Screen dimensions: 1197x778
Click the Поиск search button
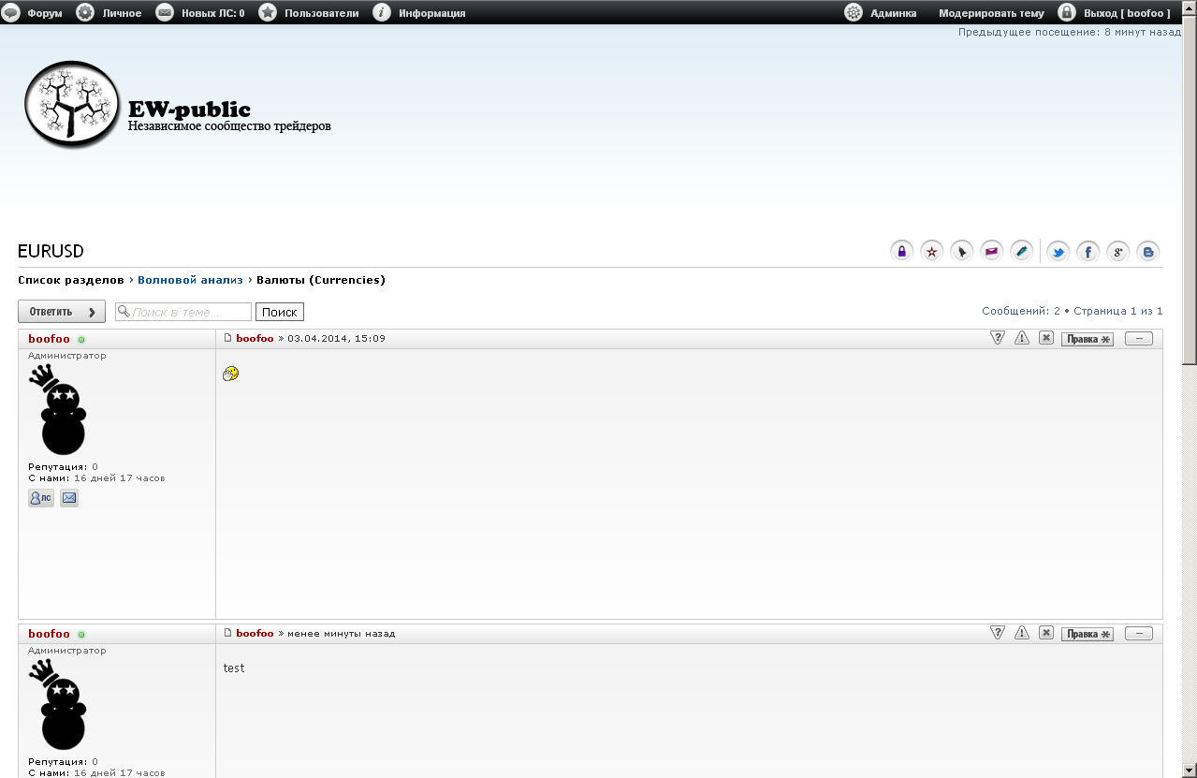(x=279, y=312)
